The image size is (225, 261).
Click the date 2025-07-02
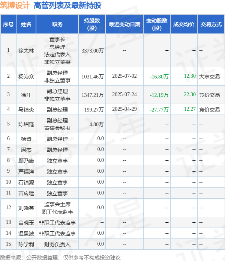[124, 76]
